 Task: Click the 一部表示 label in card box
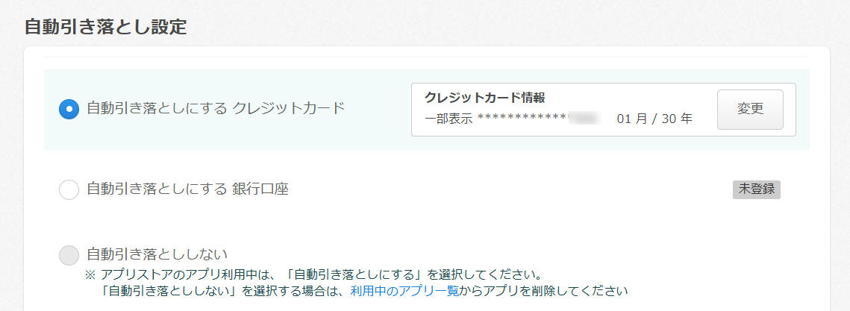point(449,119)
